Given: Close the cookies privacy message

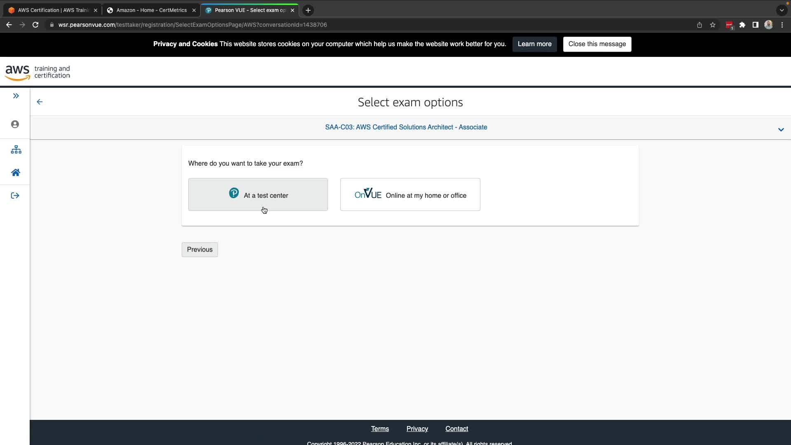Looking at the screenshot, I should point(597,44).
